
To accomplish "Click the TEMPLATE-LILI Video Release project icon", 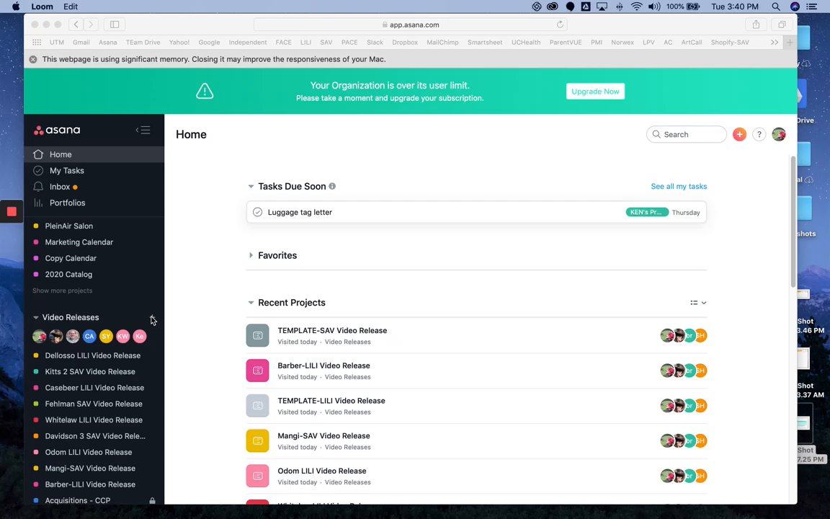I will (257, 406).
